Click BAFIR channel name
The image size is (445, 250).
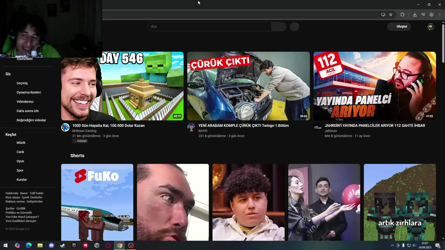[203, 131]
